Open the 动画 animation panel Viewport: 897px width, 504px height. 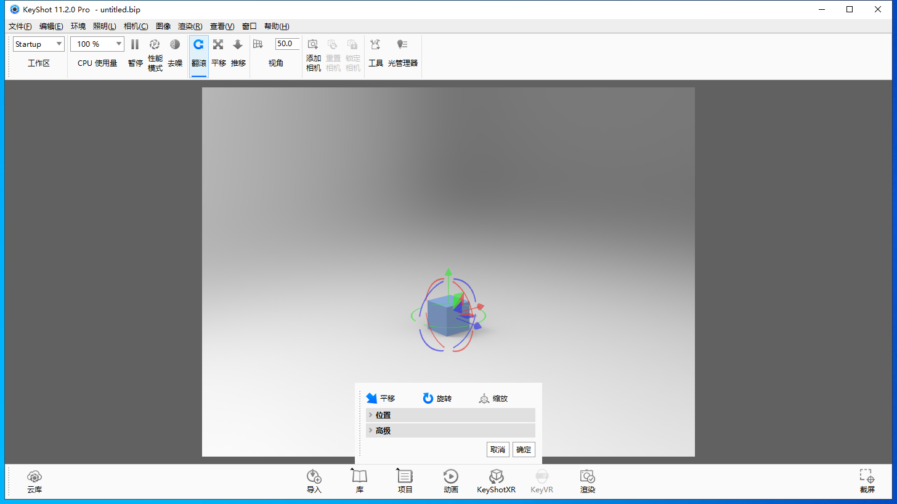click(x=451, y=482)
